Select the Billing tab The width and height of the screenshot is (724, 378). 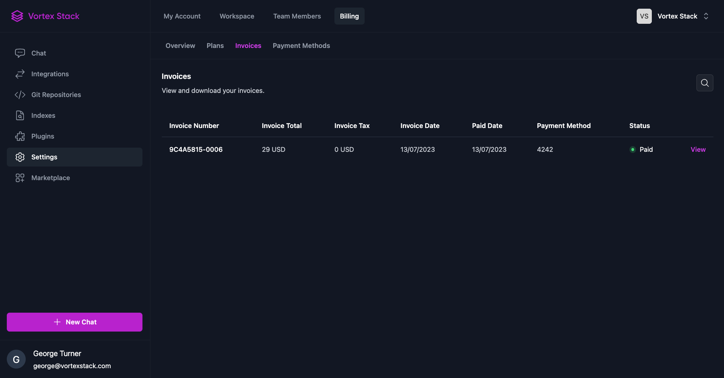[x=349, y=16]
